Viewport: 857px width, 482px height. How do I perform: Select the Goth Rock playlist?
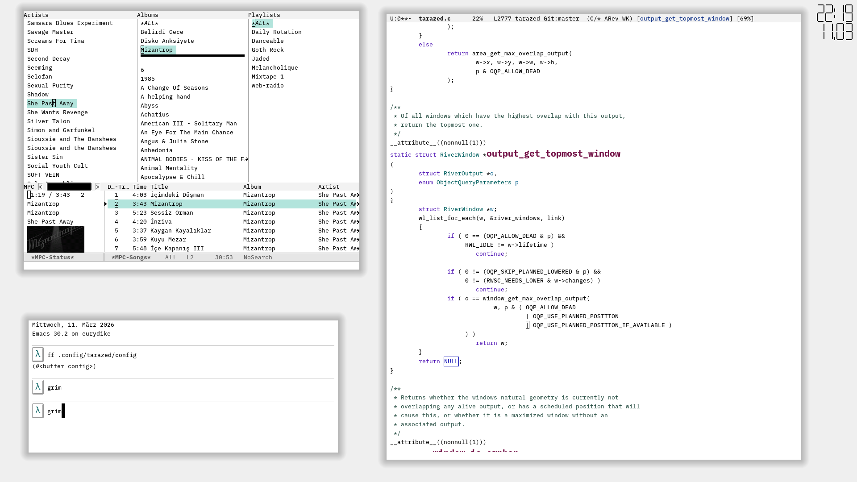tap(267, 50)
